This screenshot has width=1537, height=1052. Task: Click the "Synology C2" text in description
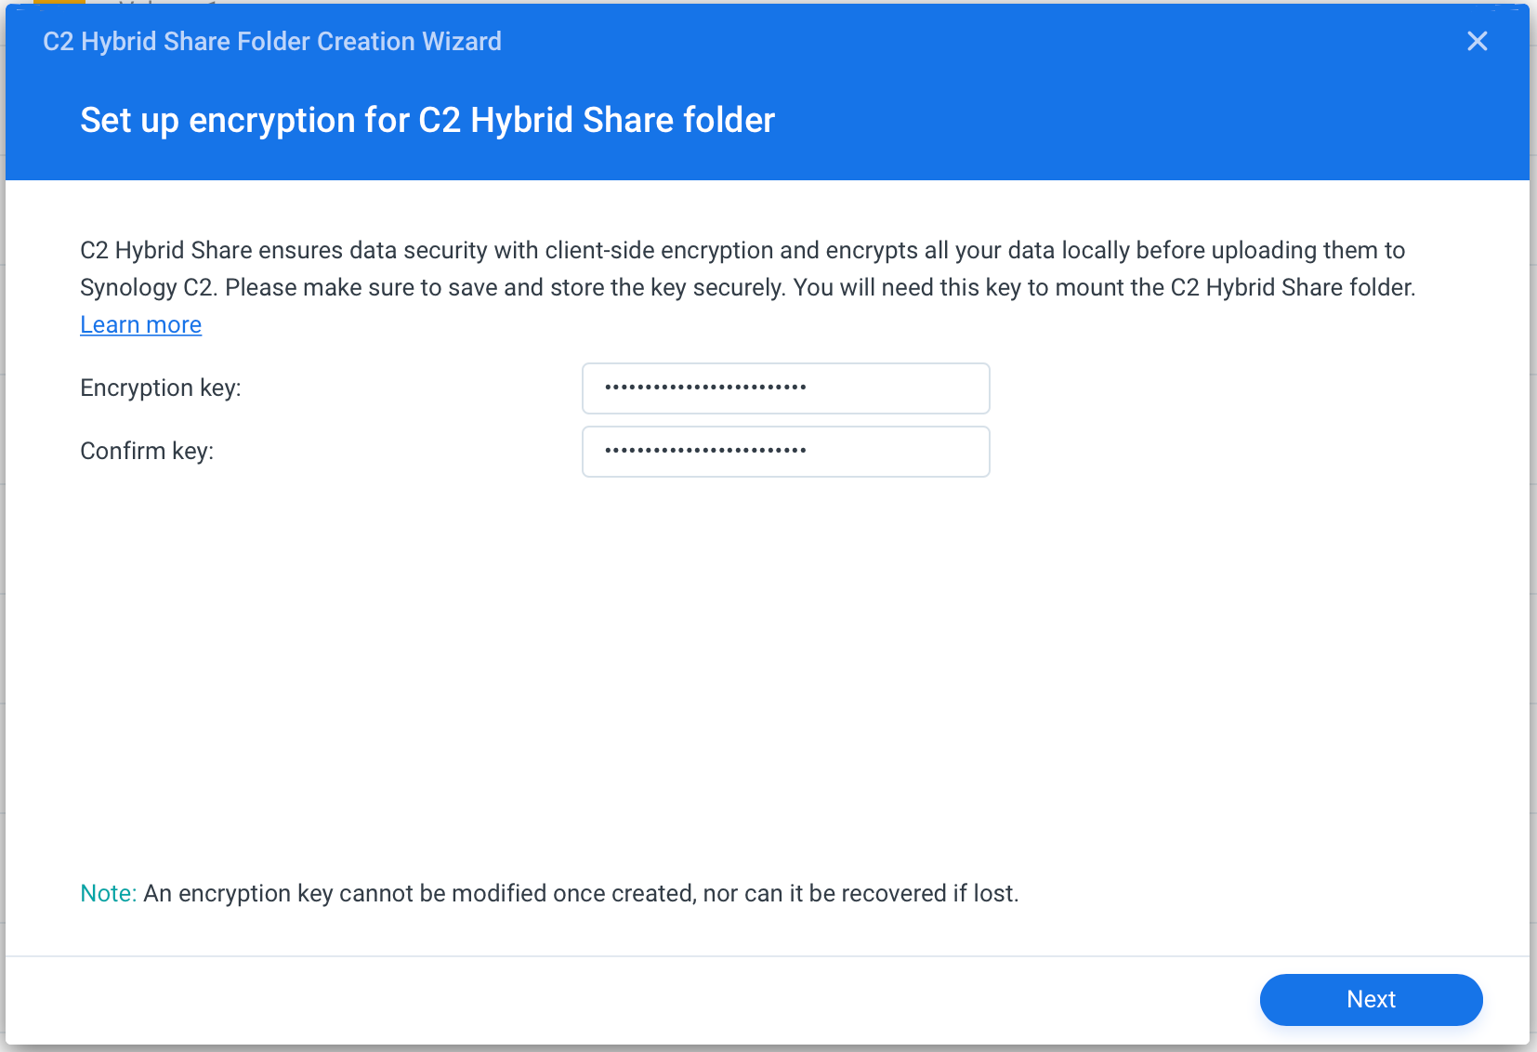pos(147,287)
